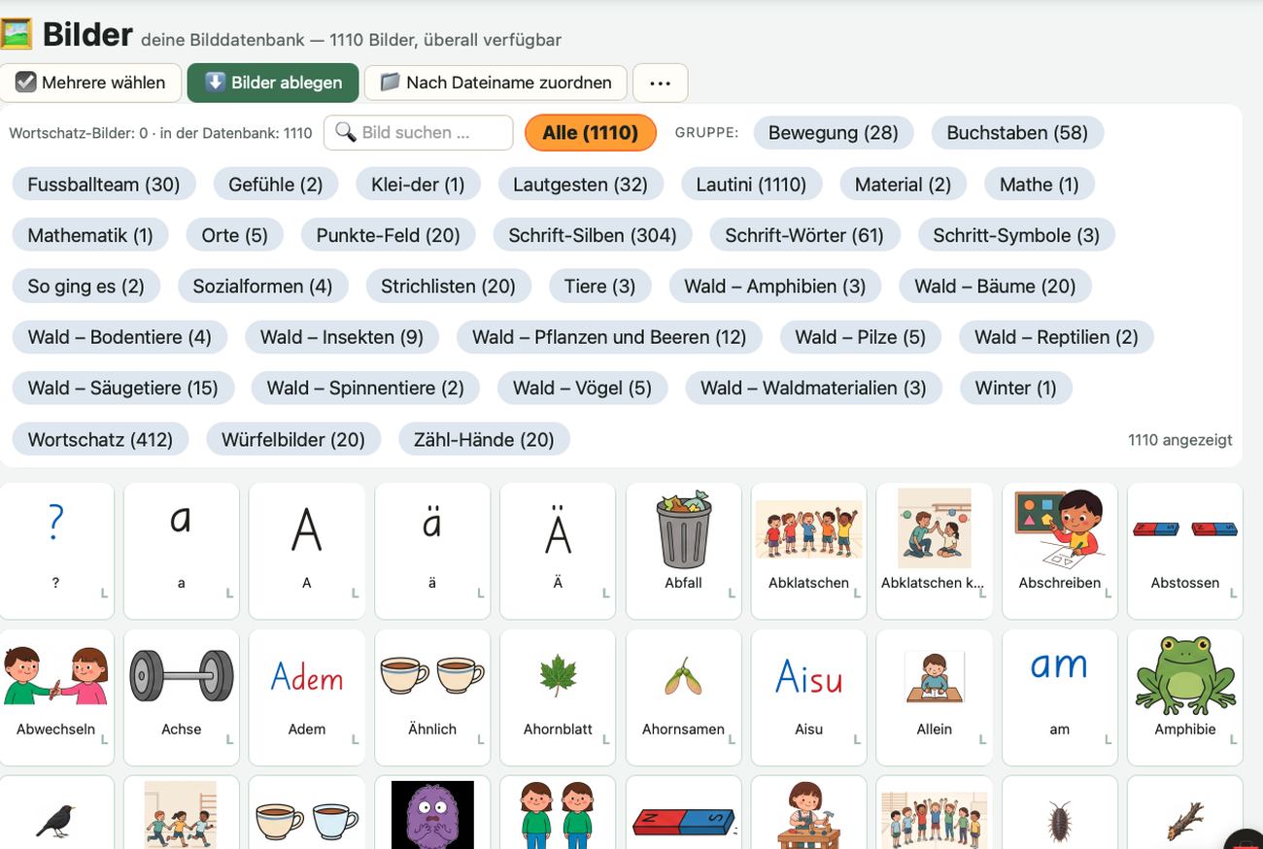Open the three-dots more options menu
The width and height of the screenshot is (1263, 849).
click(x=661, y=83)
